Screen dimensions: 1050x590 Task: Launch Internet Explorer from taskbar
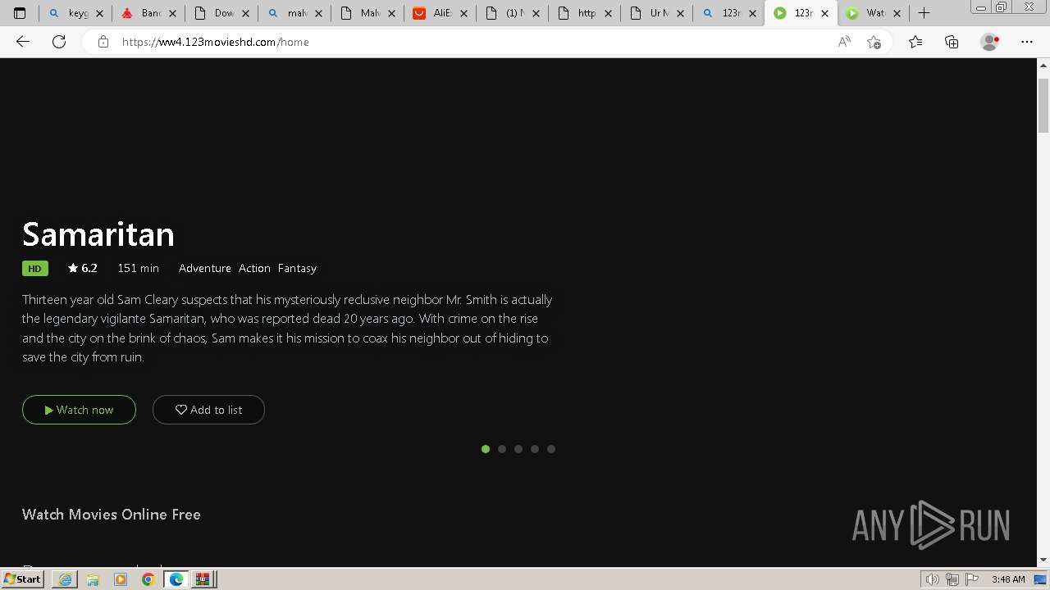65,579
